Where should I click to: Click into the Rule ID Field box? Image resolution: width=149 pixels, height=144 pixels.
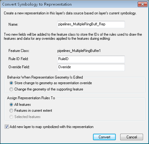pyautogui.click(x=91, y=59)
